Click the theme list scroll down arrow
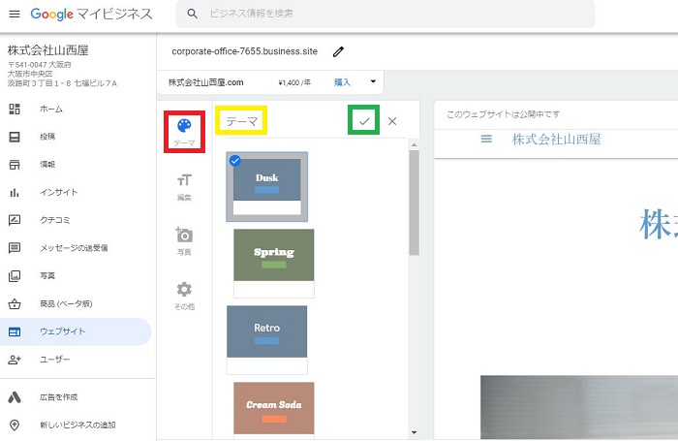Image resolution: width=678 pixels, height=441 pixels. [x=414, y=432]
